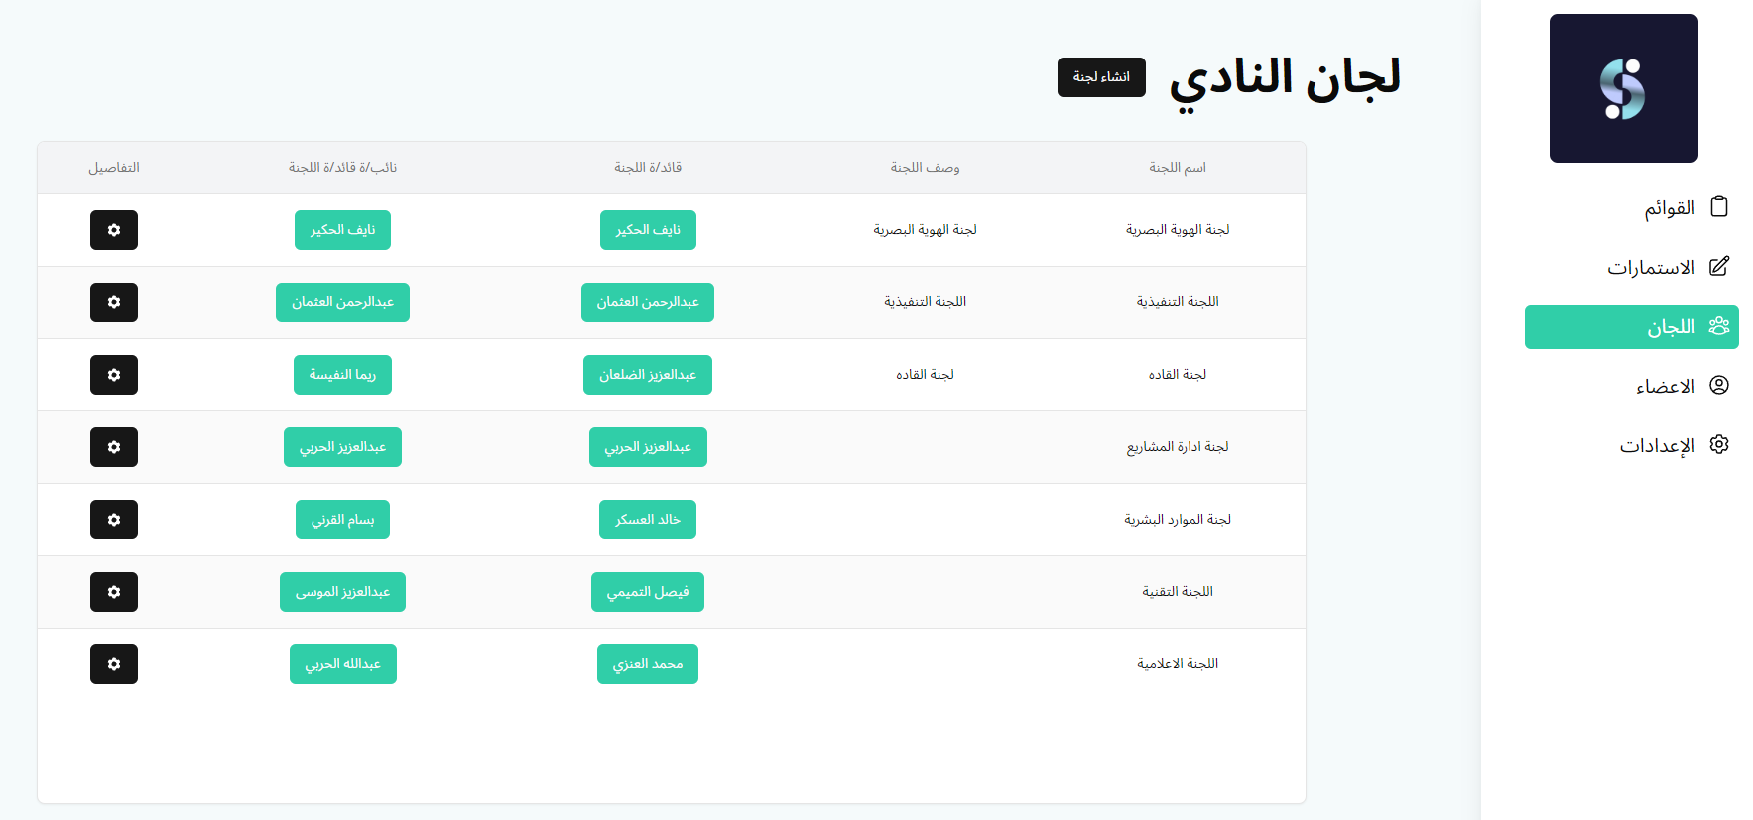Click وصف اللجنة column header
Viewport: 1753px width, 820px height.
click(x=925, y=168)
